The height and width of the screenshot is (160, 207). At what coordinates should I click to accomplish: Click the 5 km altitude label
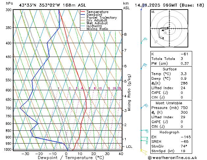(125, 81)
